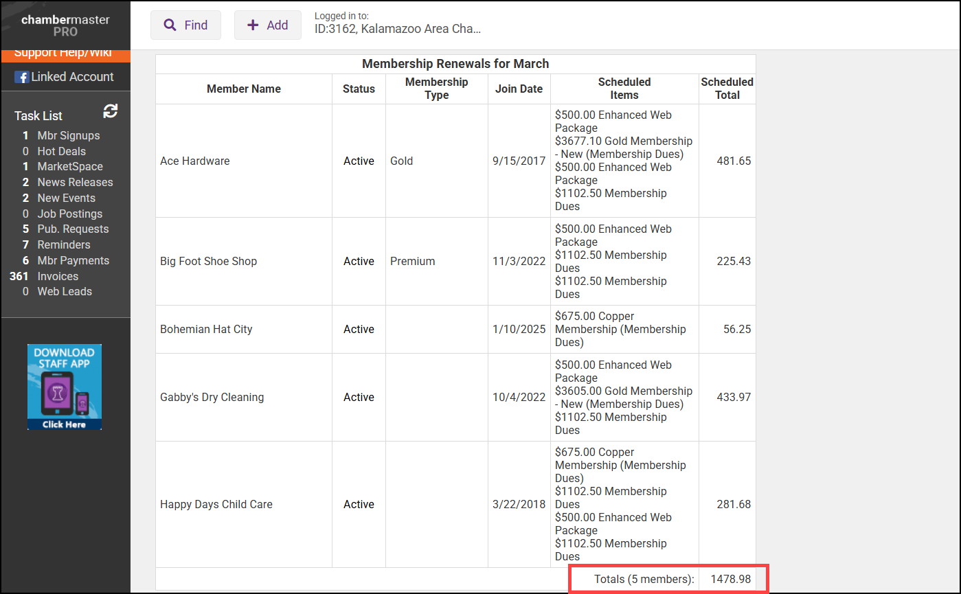Select Hot Deals in Task List

click(61, 151)
